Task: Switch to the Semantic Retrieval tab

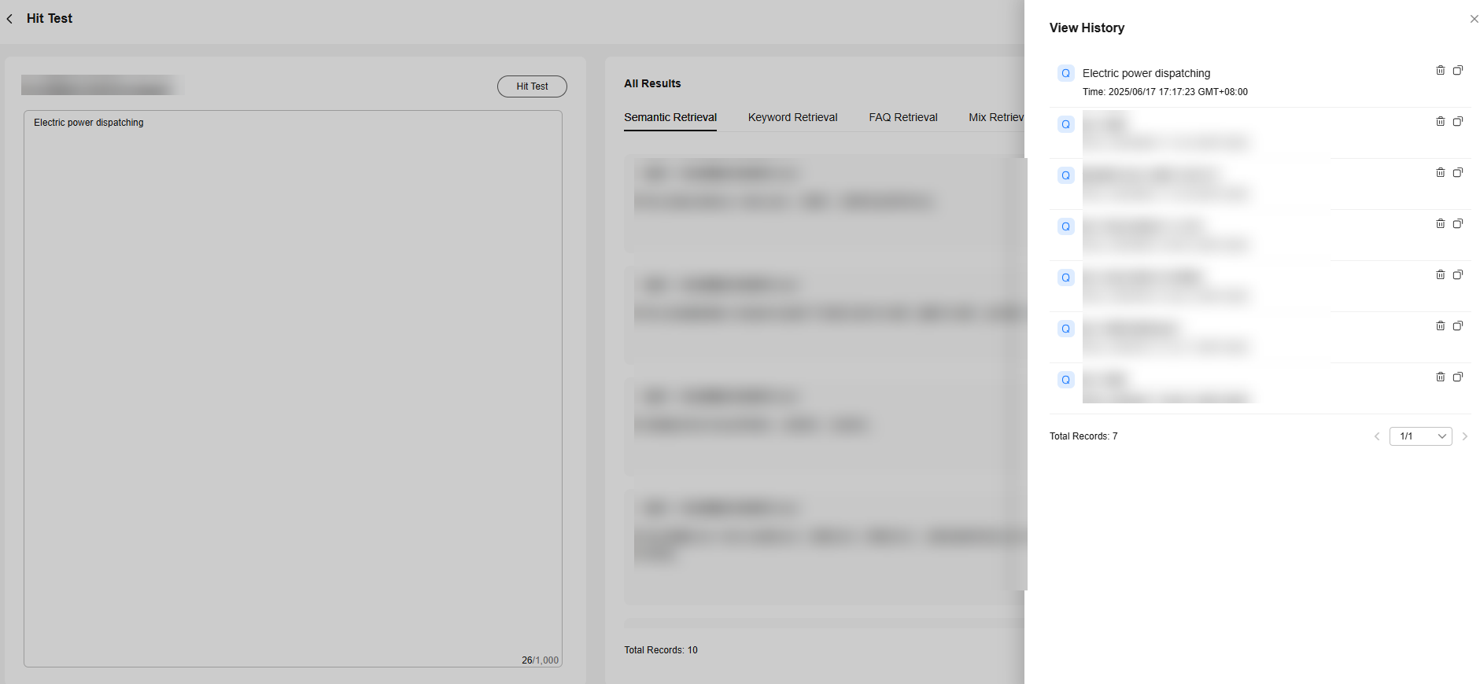Action: click(x=670, y=117)
